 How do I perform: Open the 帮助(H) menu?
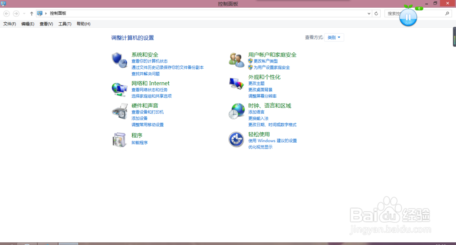pos(83,24)
